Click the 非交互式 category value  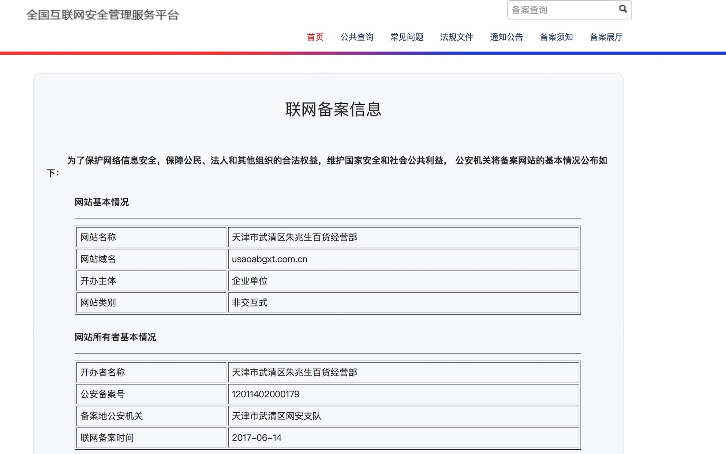pos(250,303)
